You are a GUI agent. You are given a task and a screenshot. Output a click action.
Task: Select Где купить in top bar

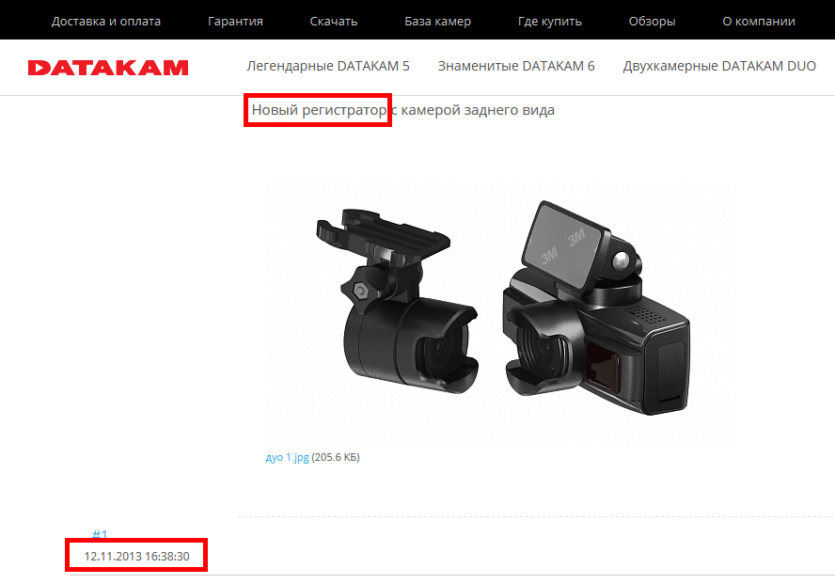point(549,22)
